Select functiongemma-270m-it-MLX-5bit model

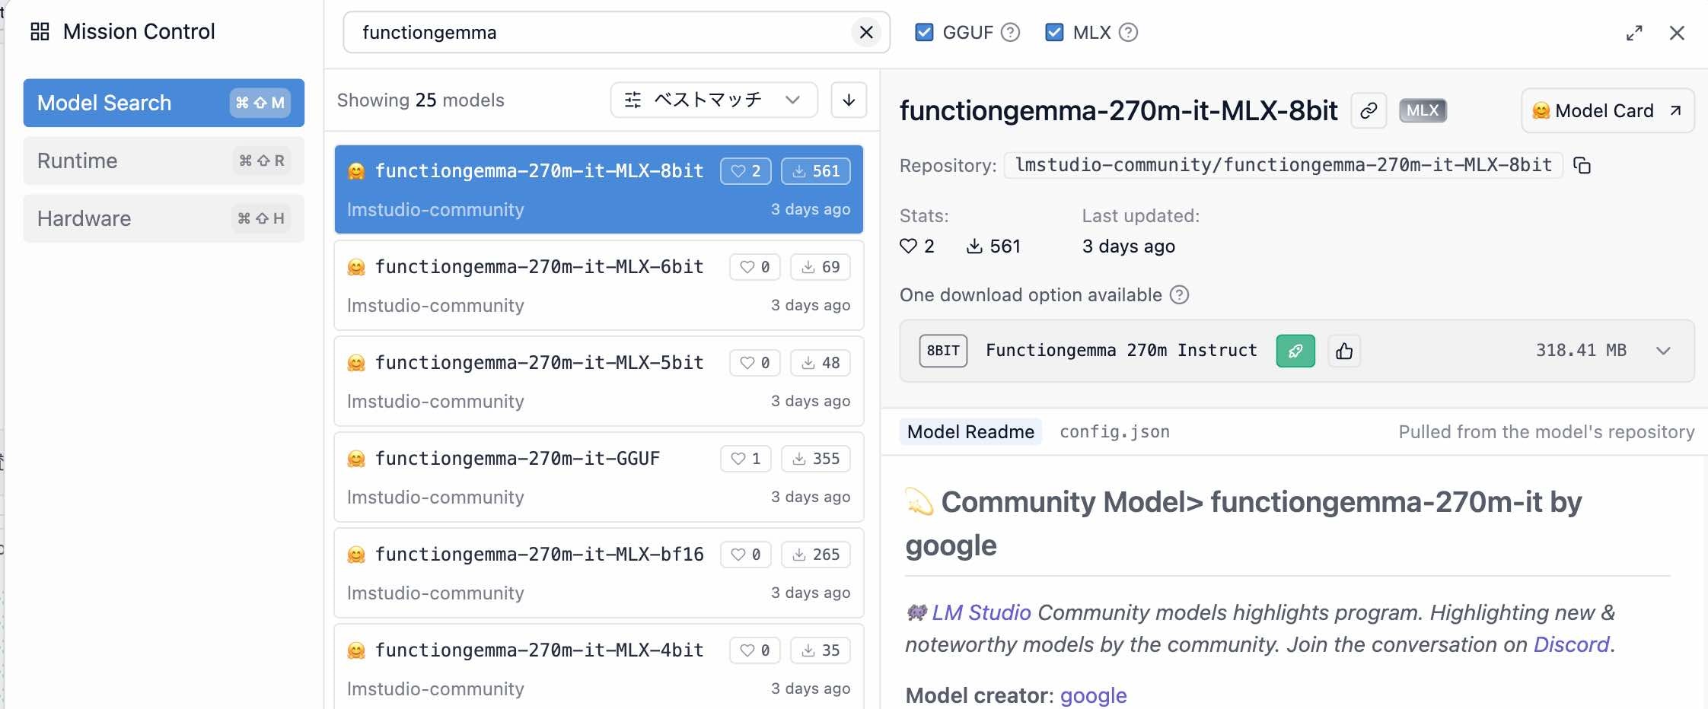pos(599,381)
